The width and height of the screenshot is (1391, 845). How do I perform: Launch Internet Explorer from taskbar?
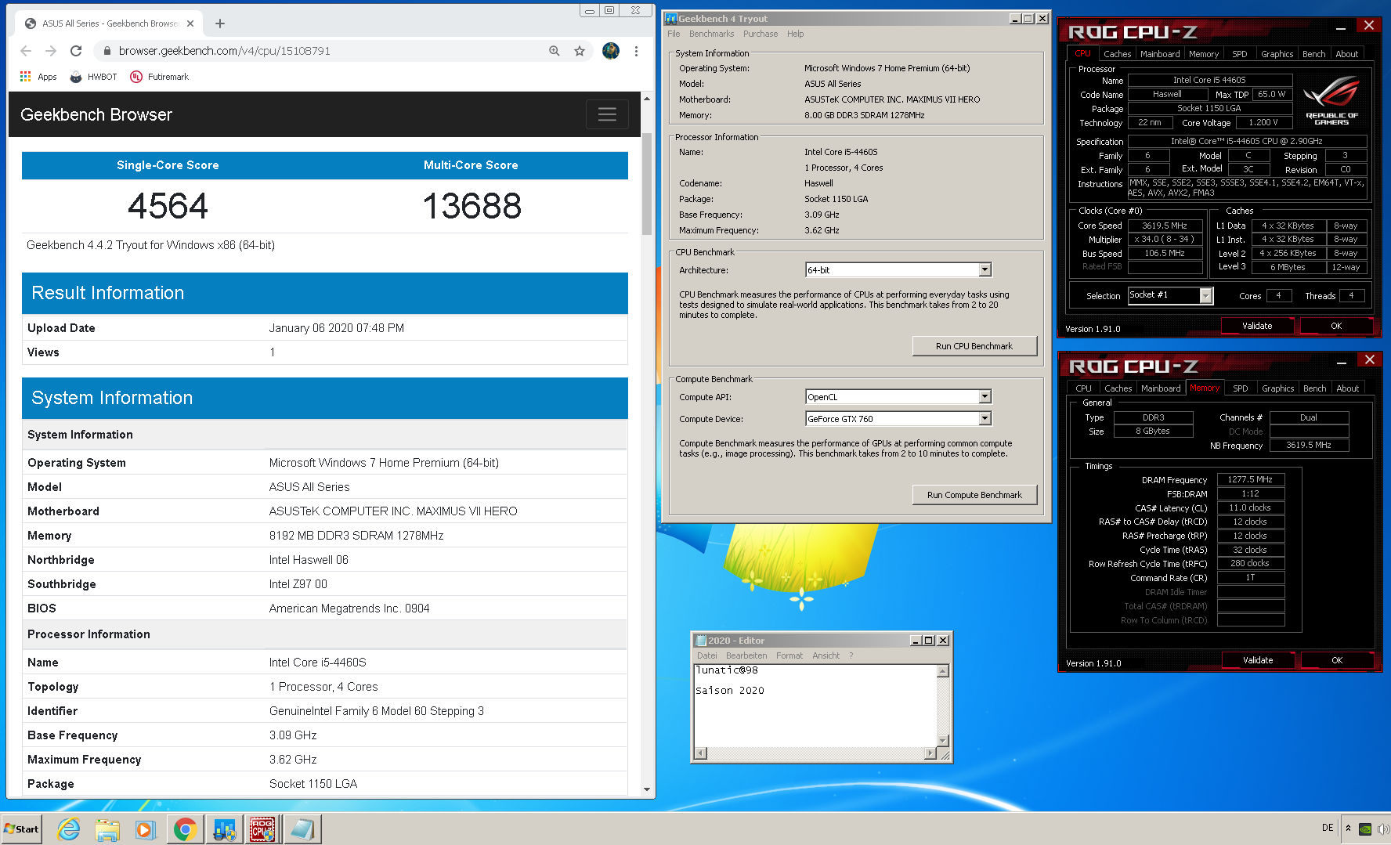pos(69,829)
